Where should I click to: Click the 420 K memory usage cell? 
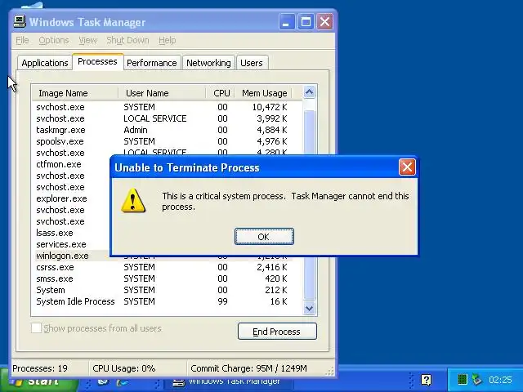pos(276,278)
